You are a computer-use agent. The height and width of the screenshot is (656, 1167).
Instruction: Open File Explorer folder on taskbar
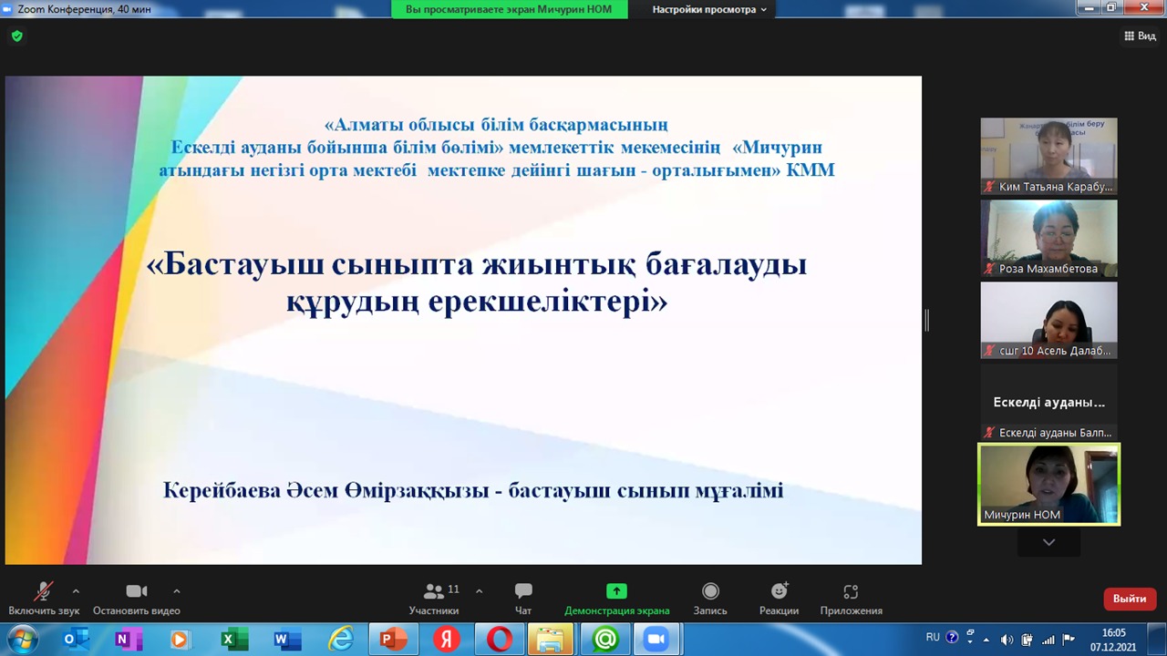tap(550, 640)
